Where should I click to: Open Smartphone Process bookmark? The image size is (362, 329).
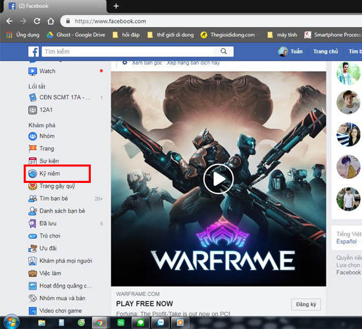[332, 35]
